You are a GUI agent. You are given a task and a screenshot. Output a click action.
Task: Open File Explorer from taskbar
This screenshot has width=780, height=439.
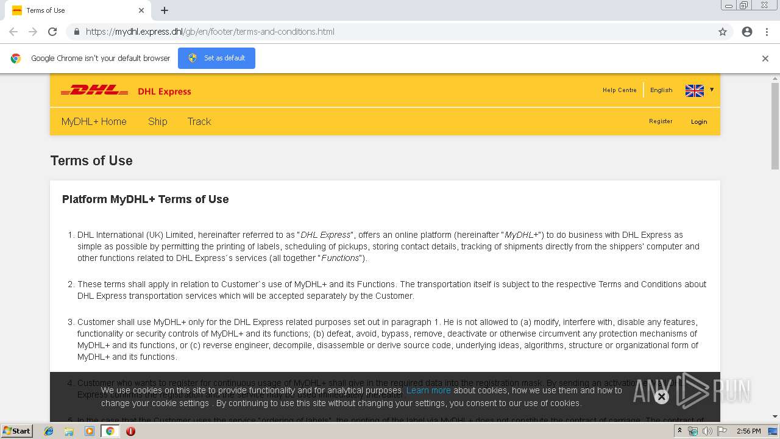[x=69, y=431]
